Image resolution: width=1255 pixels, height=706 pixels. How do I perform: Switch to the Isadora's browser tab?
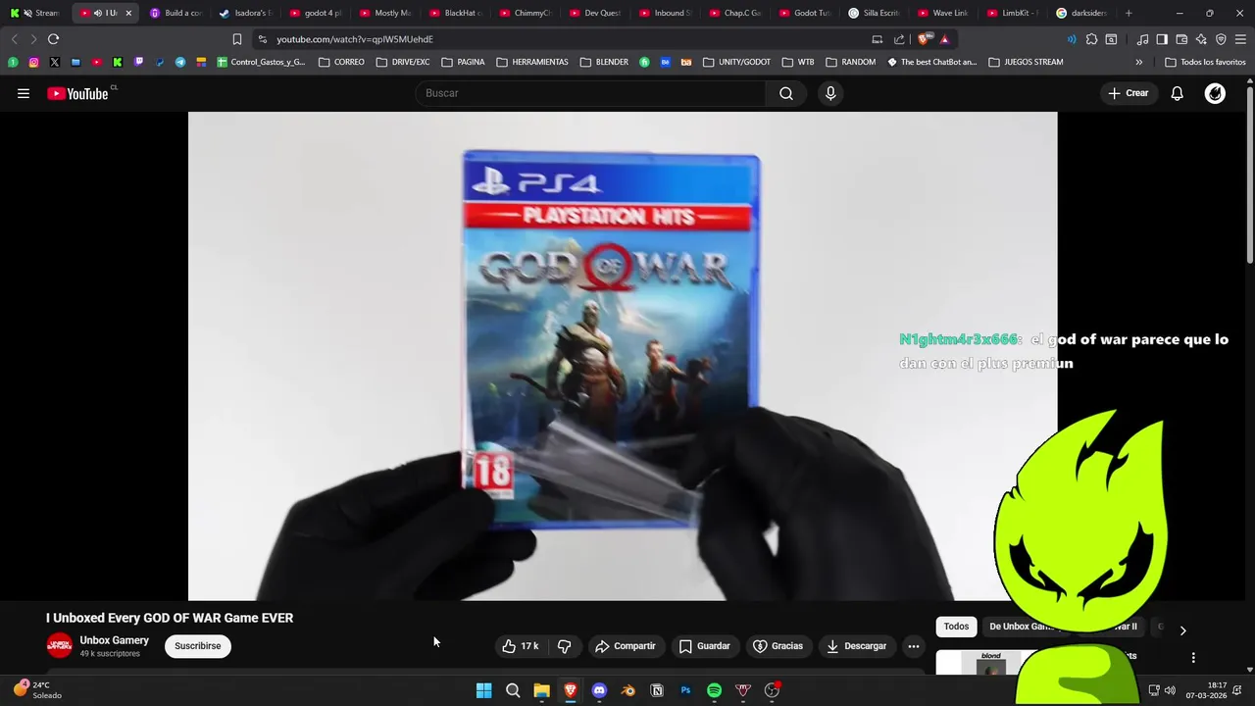[246, 13]
